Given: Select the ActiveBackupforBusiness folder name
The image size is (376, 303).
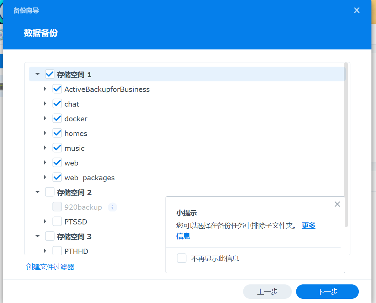Looking at the screenshot, I should [x=107, y=89].
